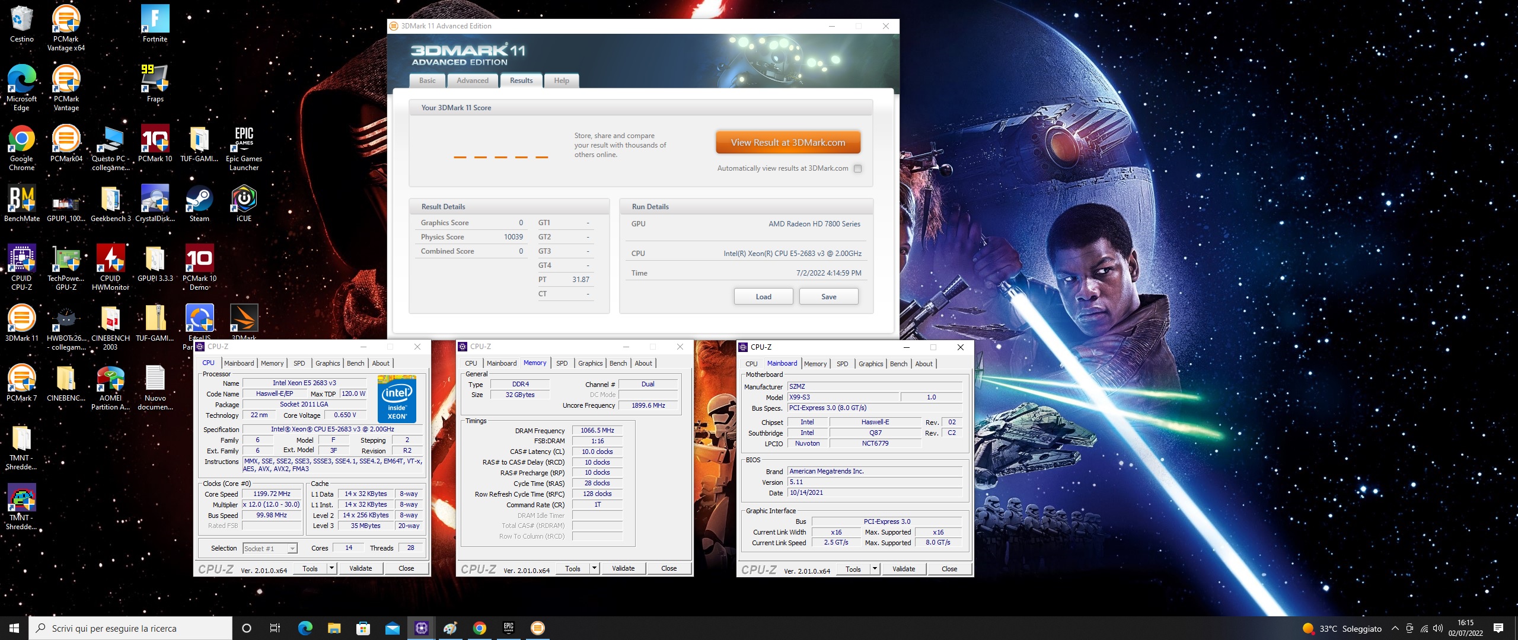Launch 3DMark 11 desktop shortcut
1518x640 pixels.
pyautogui.click(x=21, y=323)
